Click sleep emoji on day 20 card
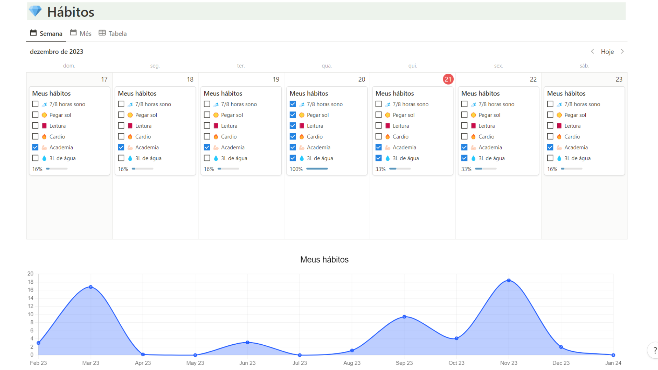 click(x=302, y=104)
